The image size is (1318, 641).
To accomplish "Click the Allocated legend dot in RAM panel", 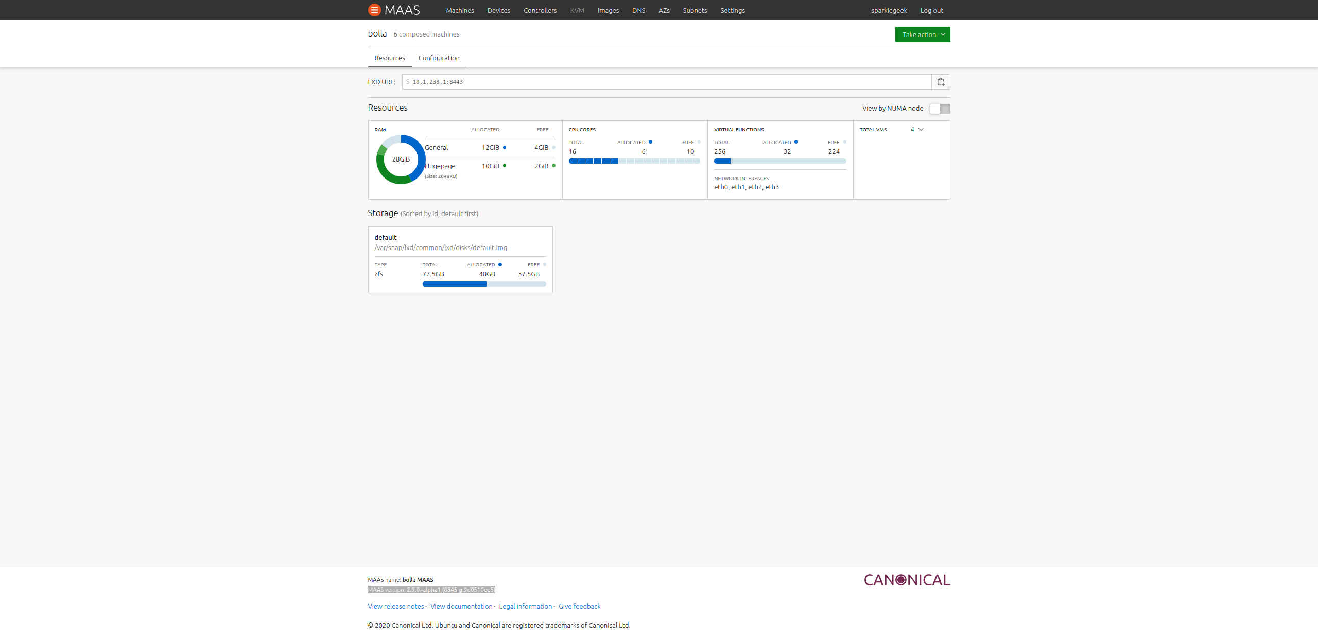I will 504,148.
